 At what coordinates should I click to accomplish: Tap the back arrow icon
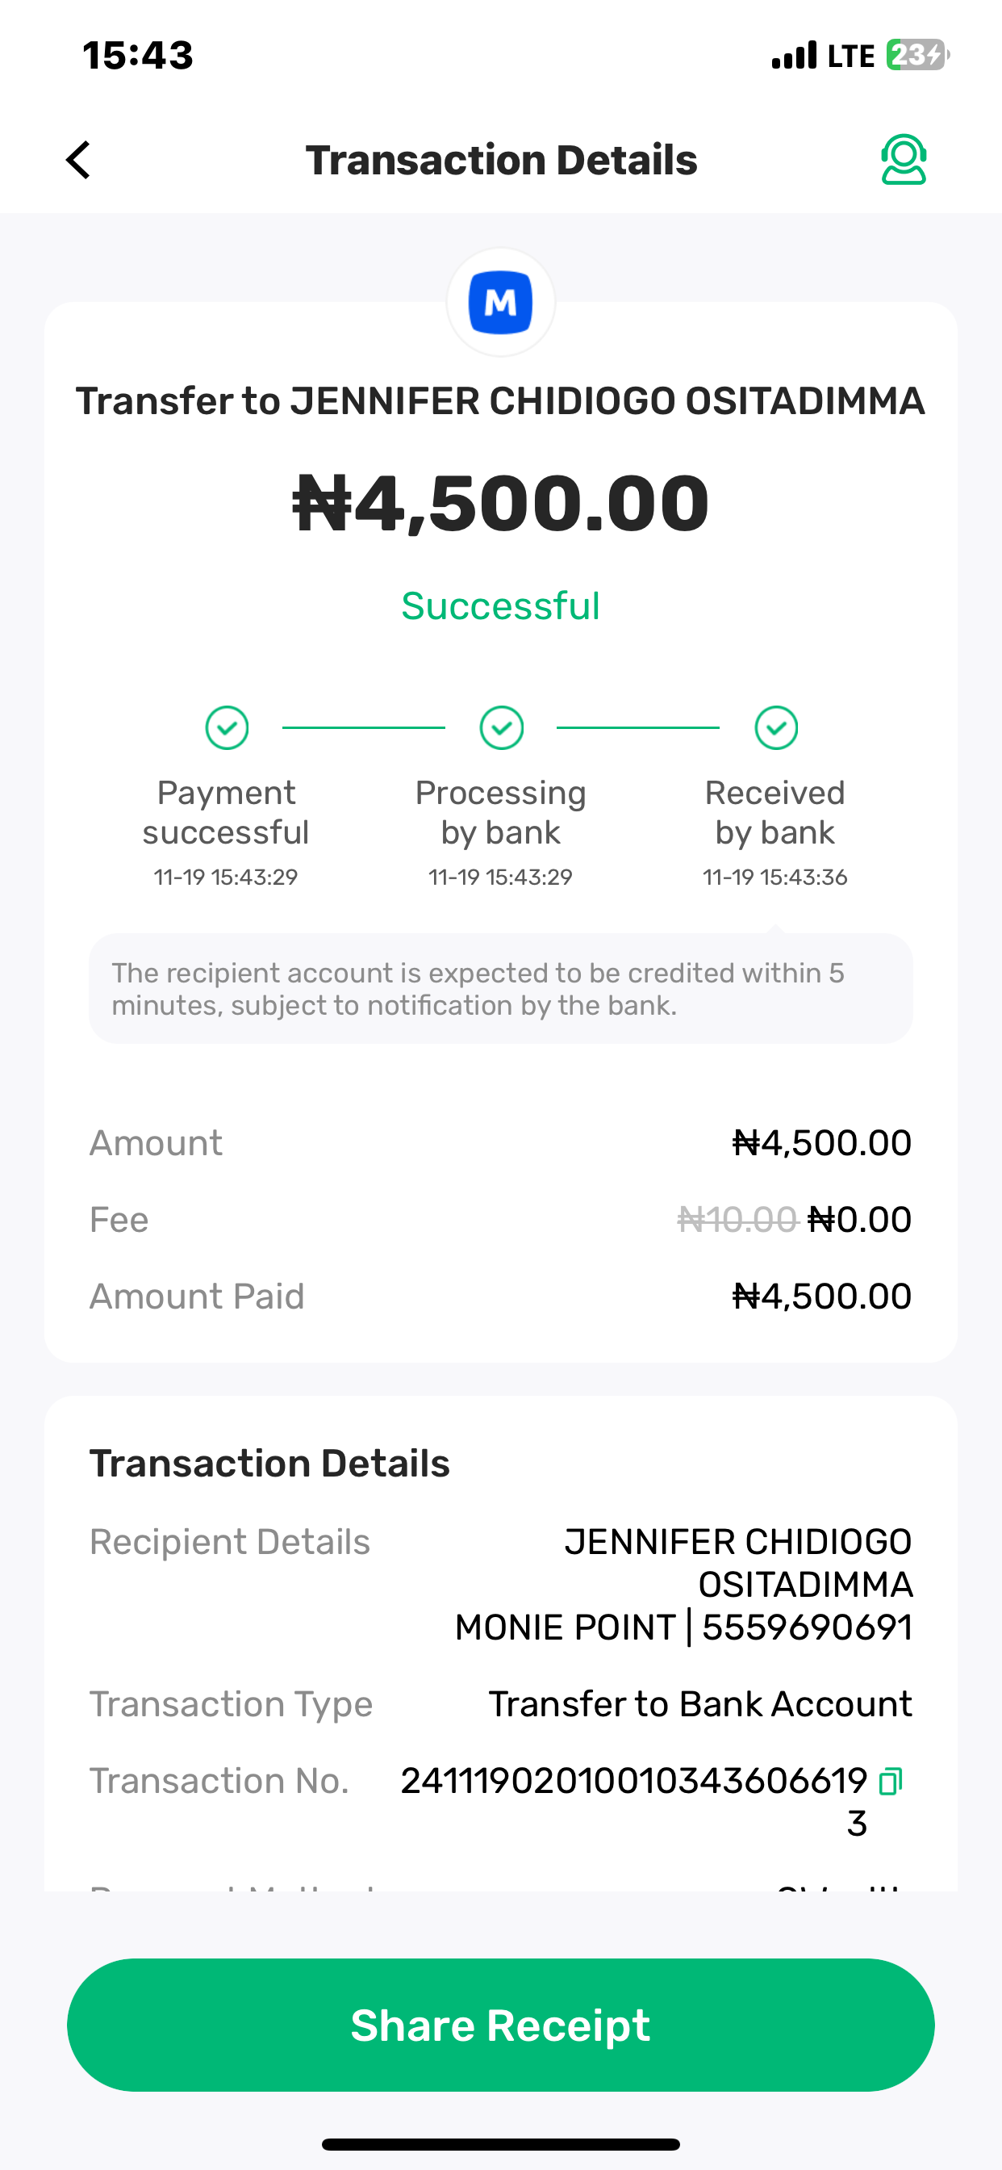78,160
